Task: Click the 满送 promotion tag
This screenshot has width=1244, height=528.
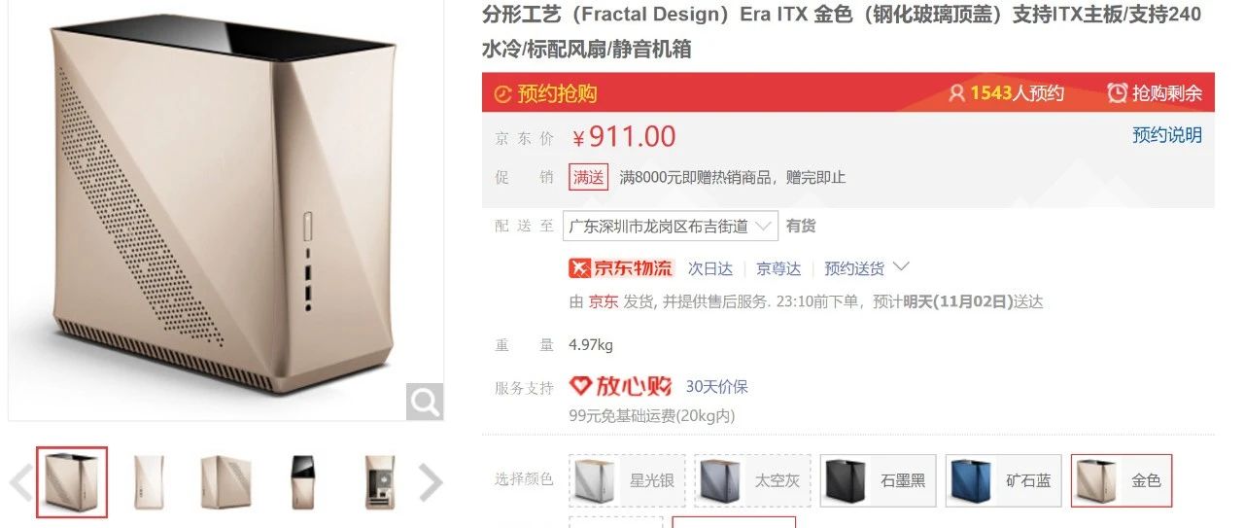Action: click(x=589, y=177)
